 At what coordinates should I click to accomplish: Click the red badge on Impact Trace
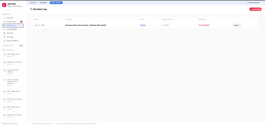click(x=21, y=22)
